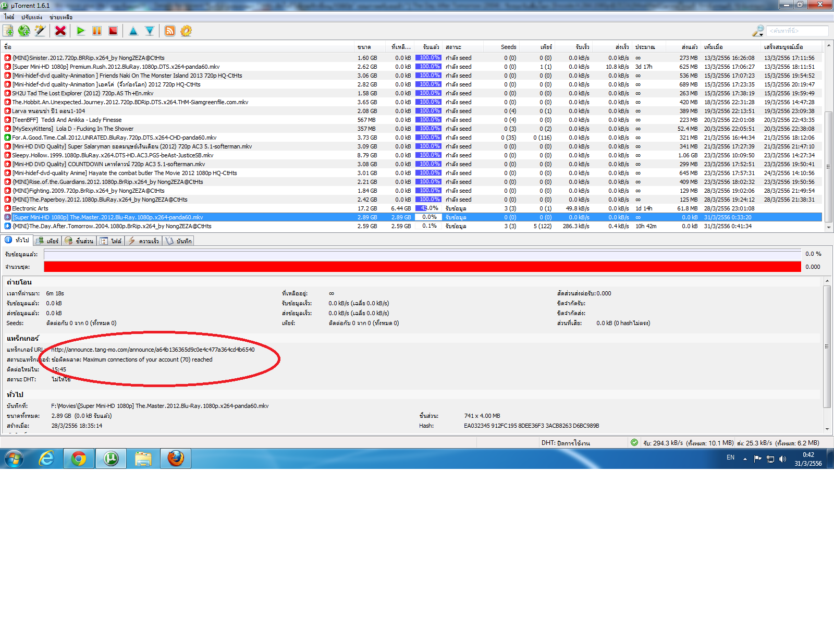Image resolution: width=834 pixels, height=633 pixels.
Task: Click status icon of Sleepy.Hollow.1999 torrent
Action: 7,155
